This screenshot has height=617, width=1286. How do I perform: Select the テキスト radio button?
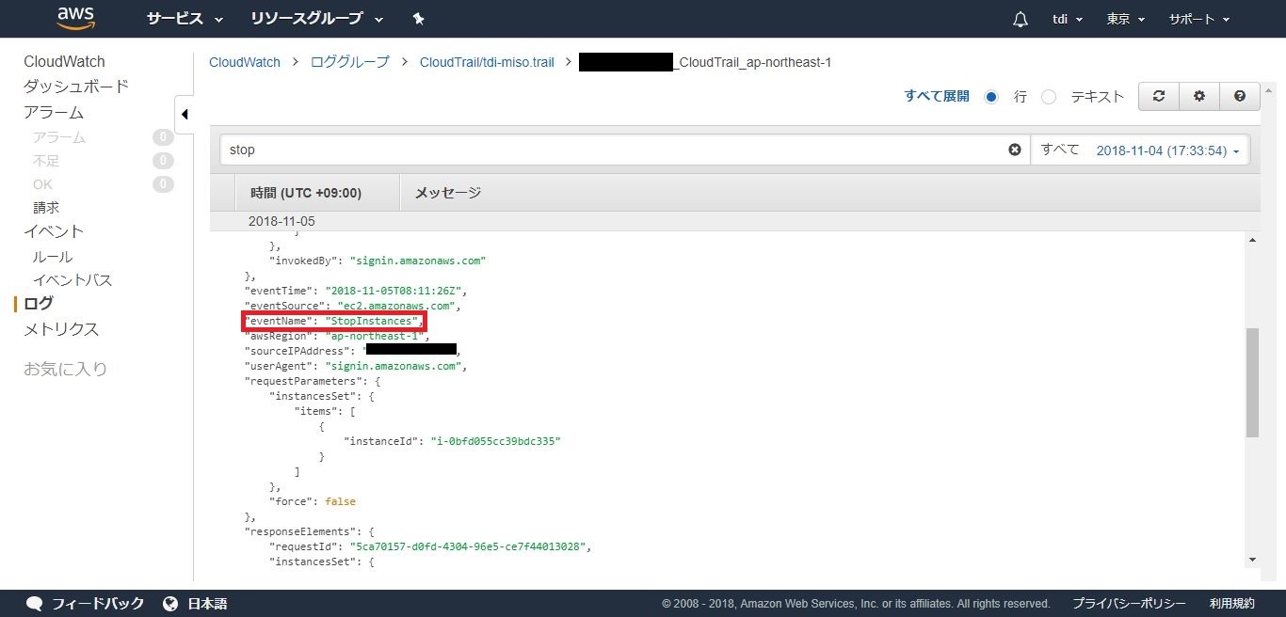point(1049,97)
